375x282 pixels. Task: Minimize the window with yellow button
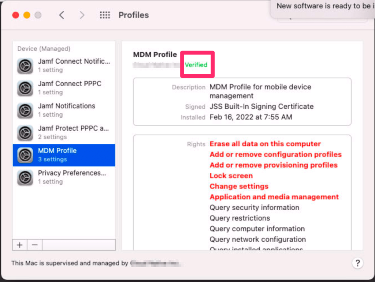(27, 15)
